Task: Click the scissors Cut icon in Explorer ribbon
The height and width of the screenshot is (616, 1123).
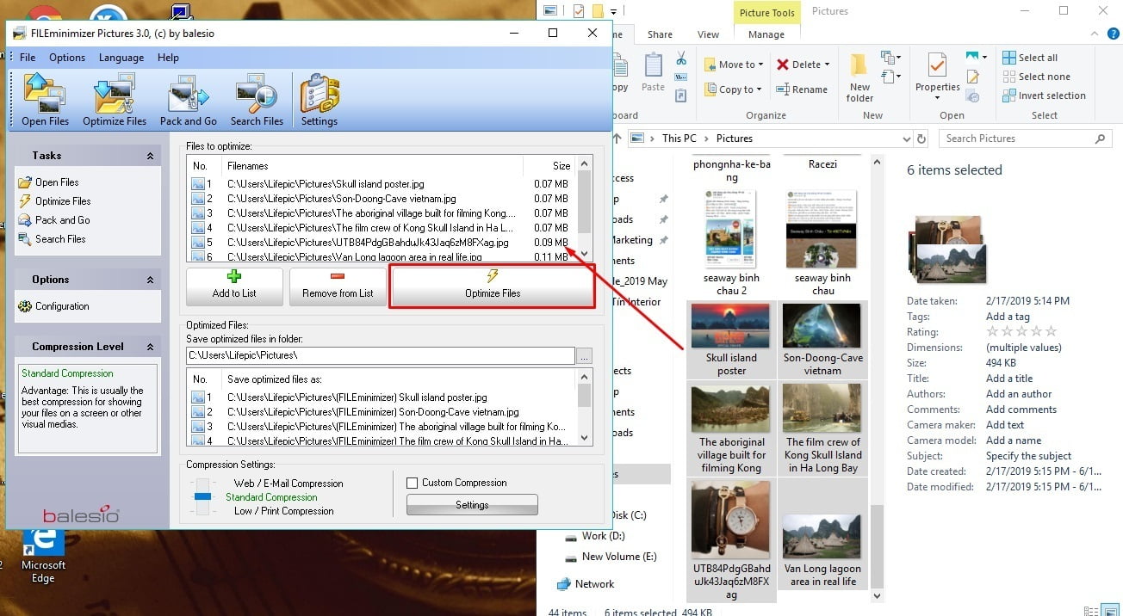Action: click(x=681, y=59)
